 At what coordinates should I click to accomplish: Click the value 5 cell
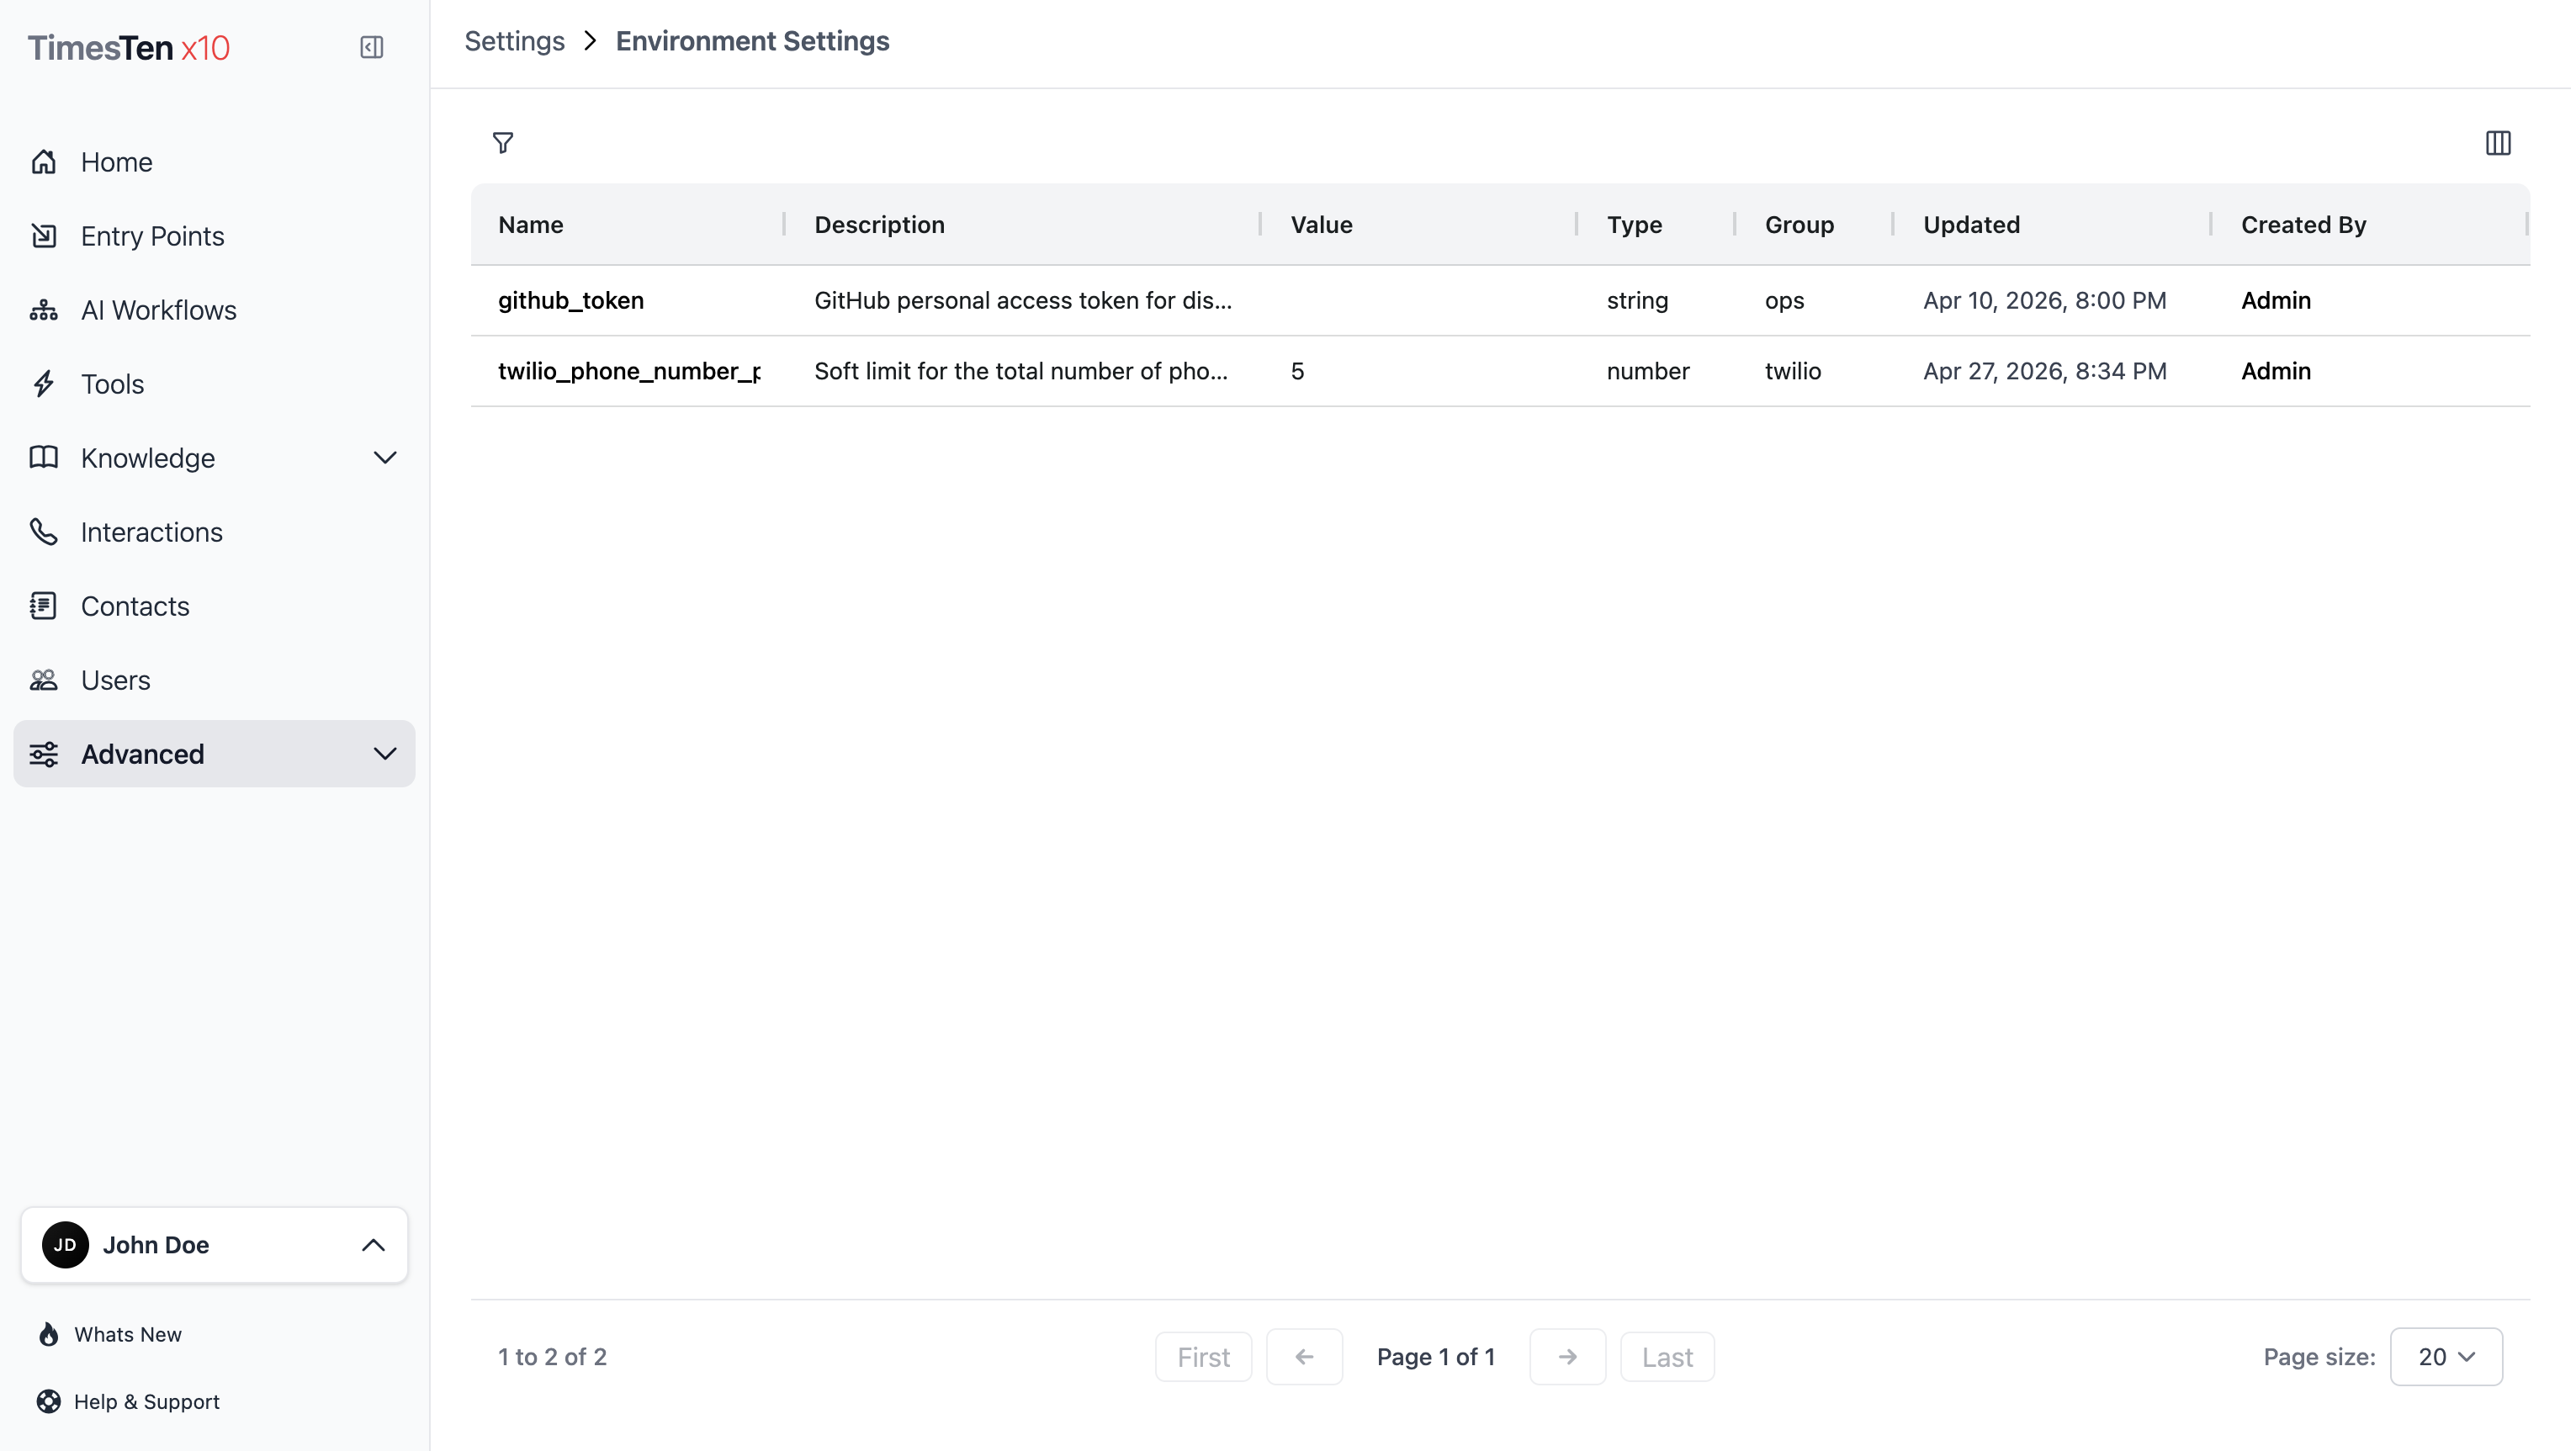pyautogui.click(x=1297, y=370)
